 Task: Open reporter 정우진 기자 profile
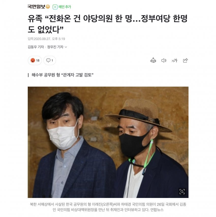55,47
